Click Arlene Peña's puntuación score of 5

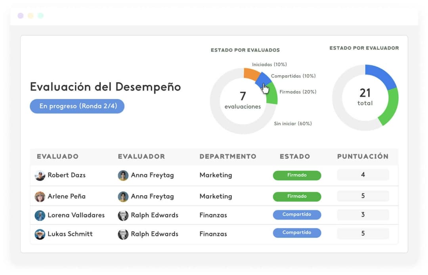(x=363, y=196)
